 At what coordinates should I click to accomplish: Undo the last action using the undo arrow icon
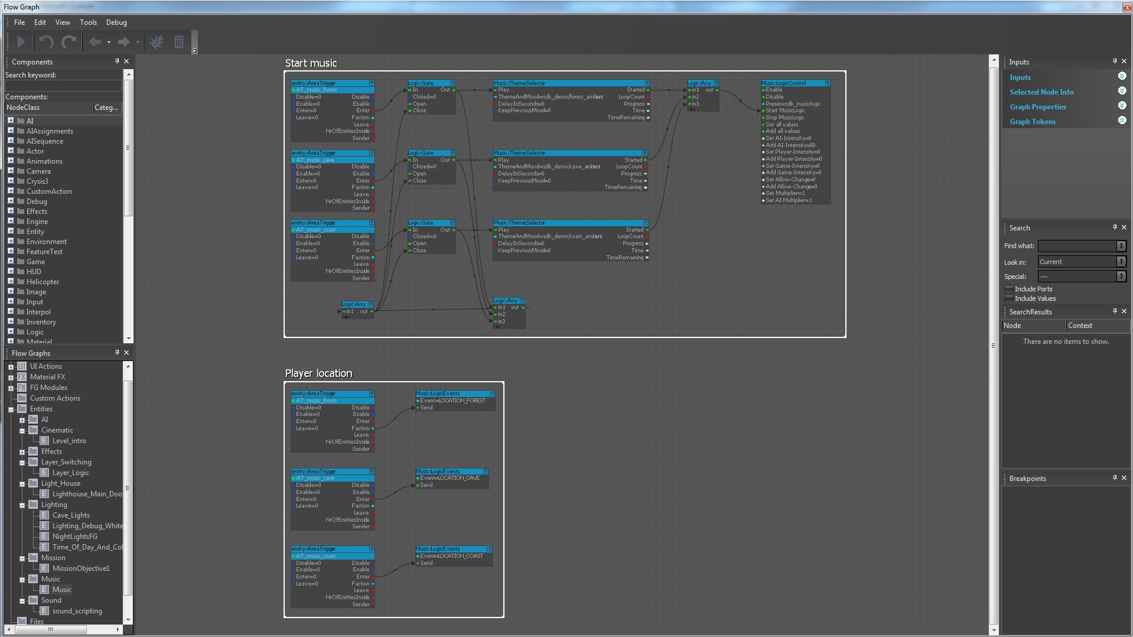coord(45,42)
